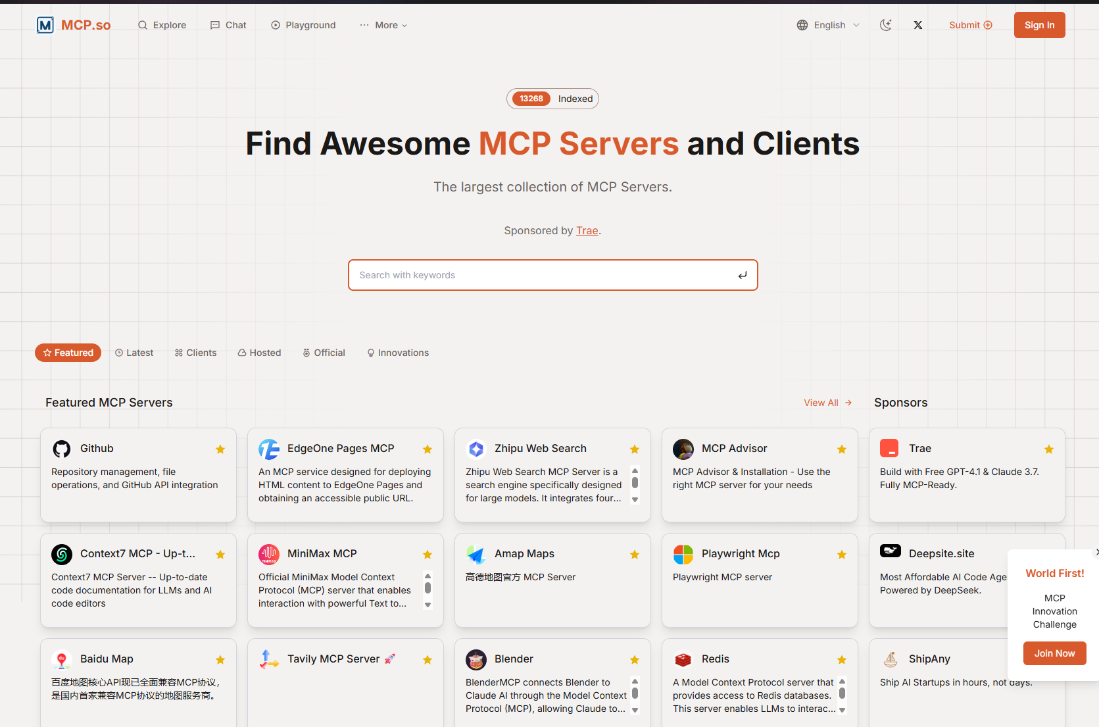
Task: Click the Submit link
Action: 971,25
